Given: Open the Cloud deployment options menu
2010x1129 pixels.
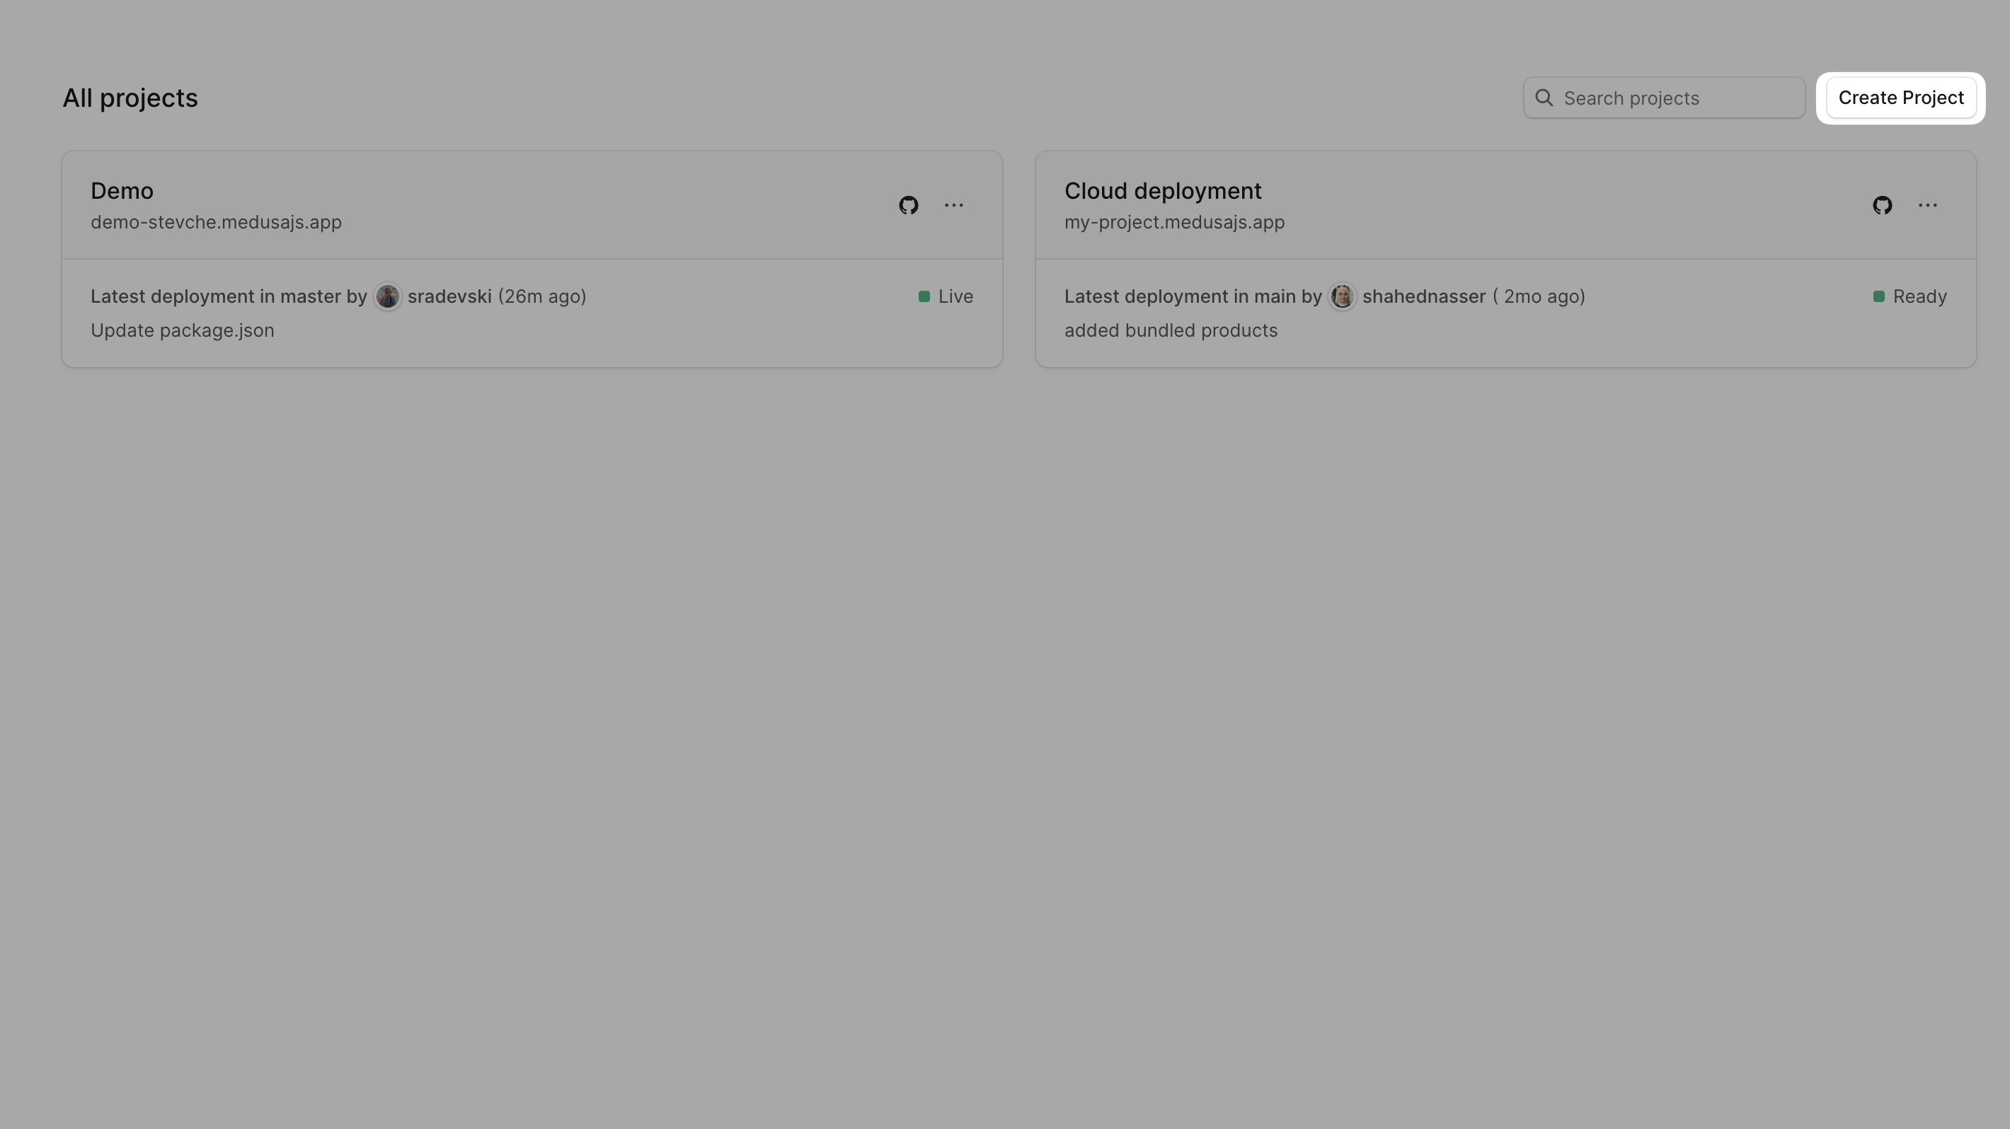Looking at the screenshot, I should [1927, 205].
